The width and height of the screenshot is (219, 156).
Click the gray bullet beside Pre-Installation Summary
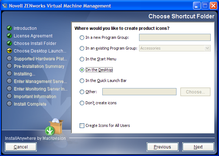pyautogui.click(x=9, y=66)
